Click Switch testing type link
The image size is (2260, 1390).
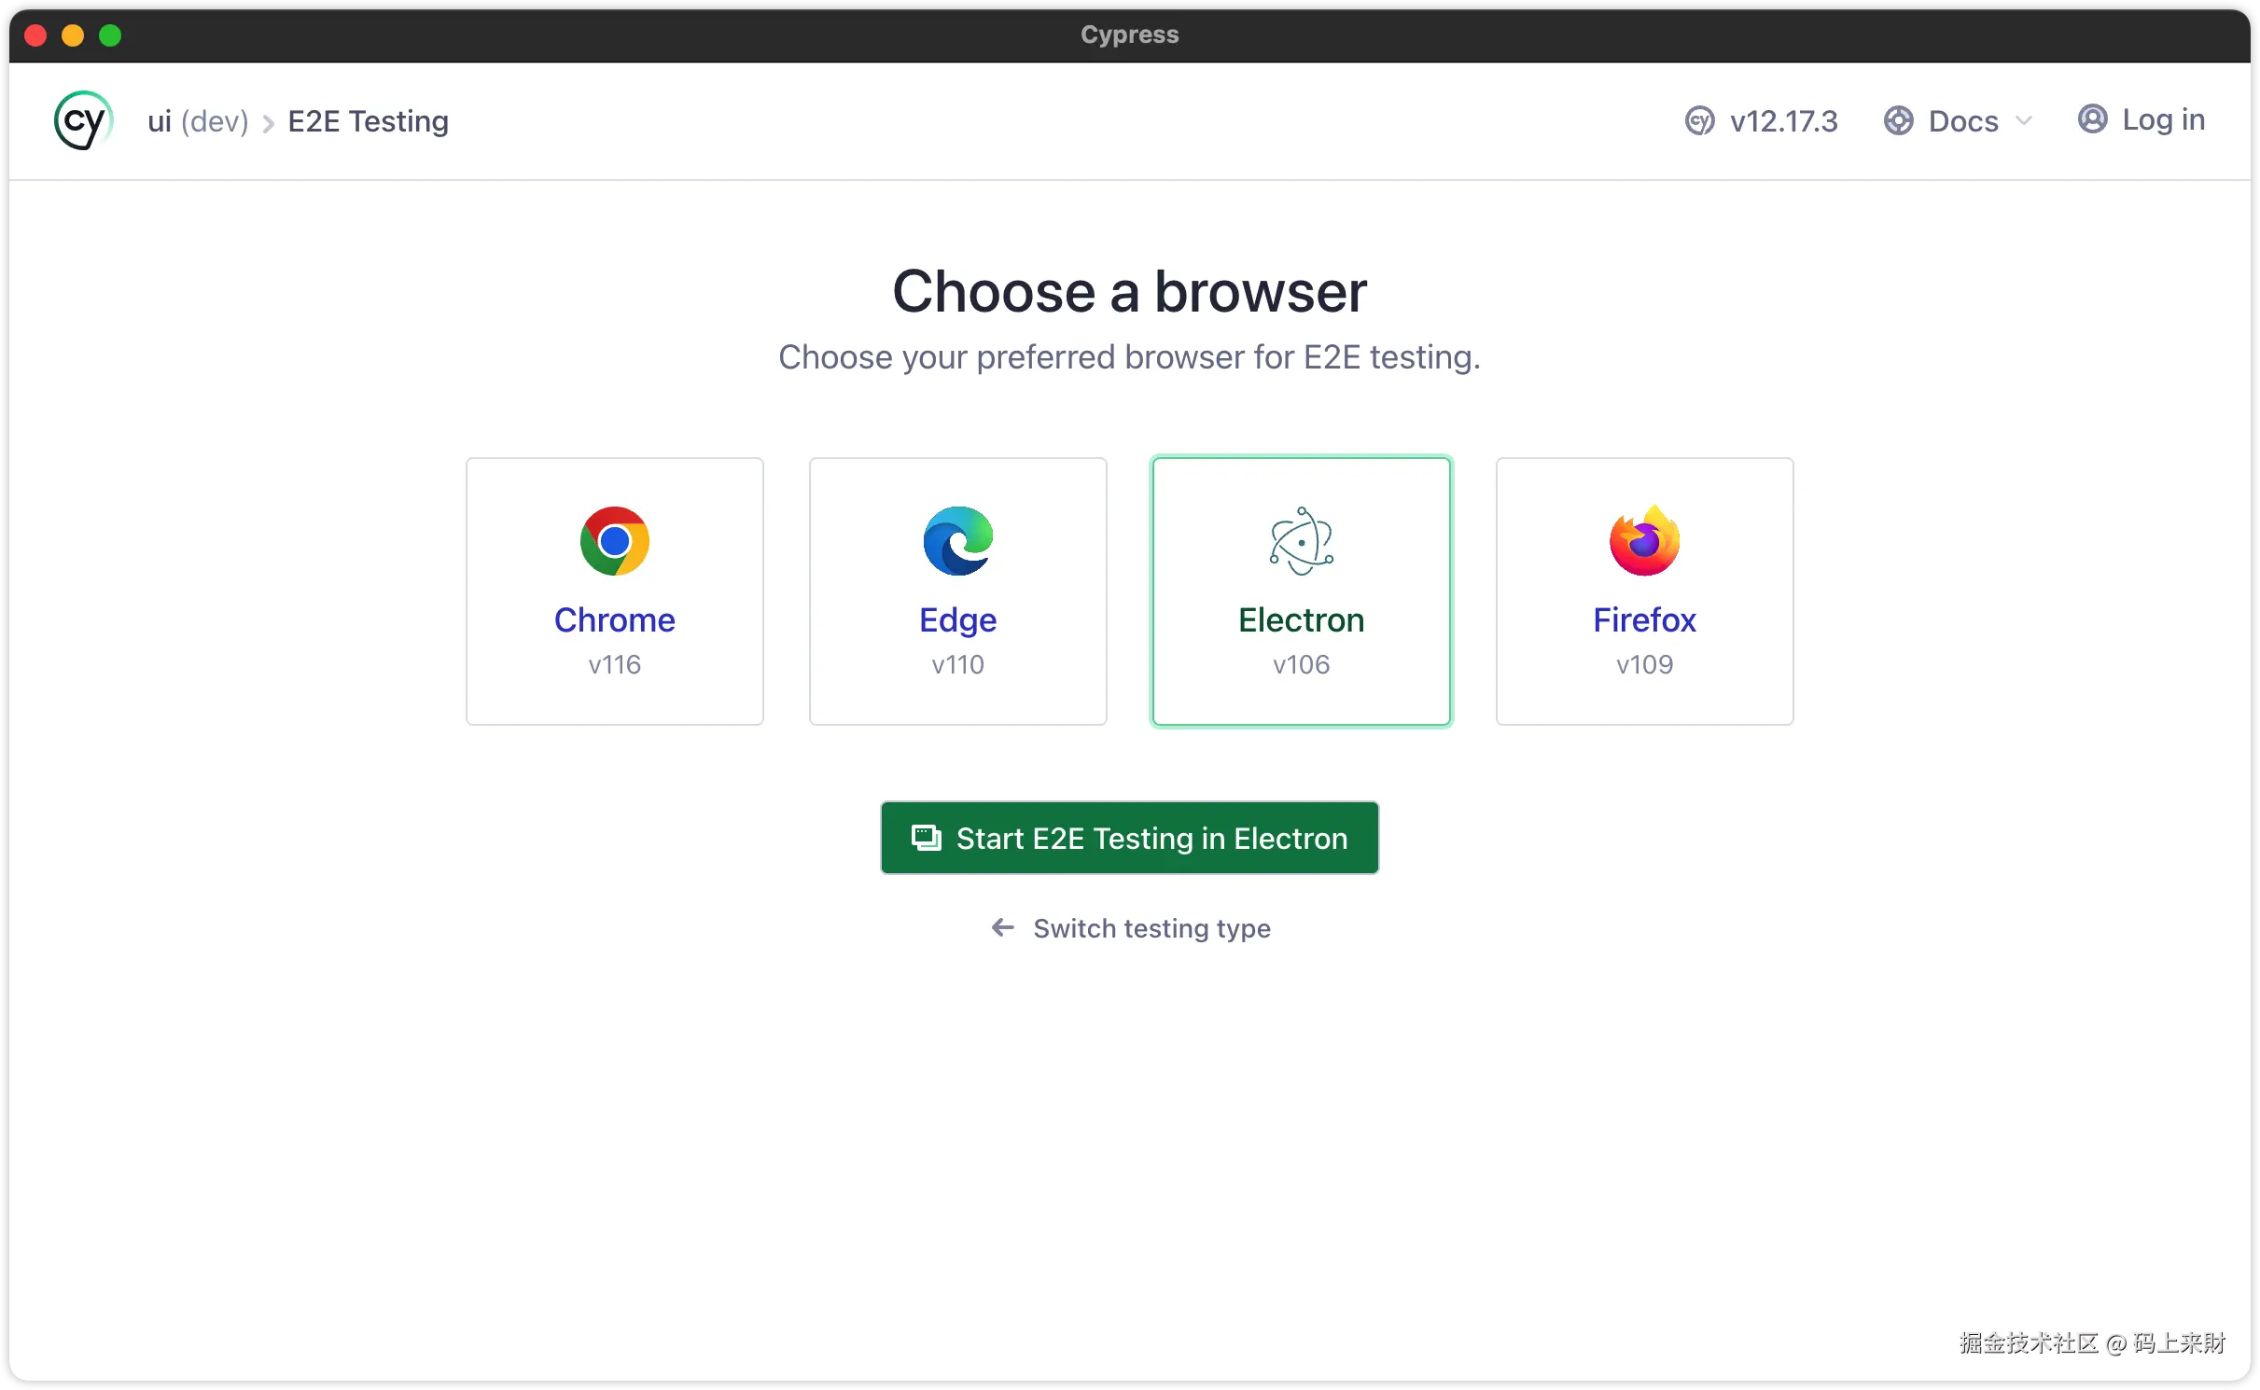click(1151, 928)
